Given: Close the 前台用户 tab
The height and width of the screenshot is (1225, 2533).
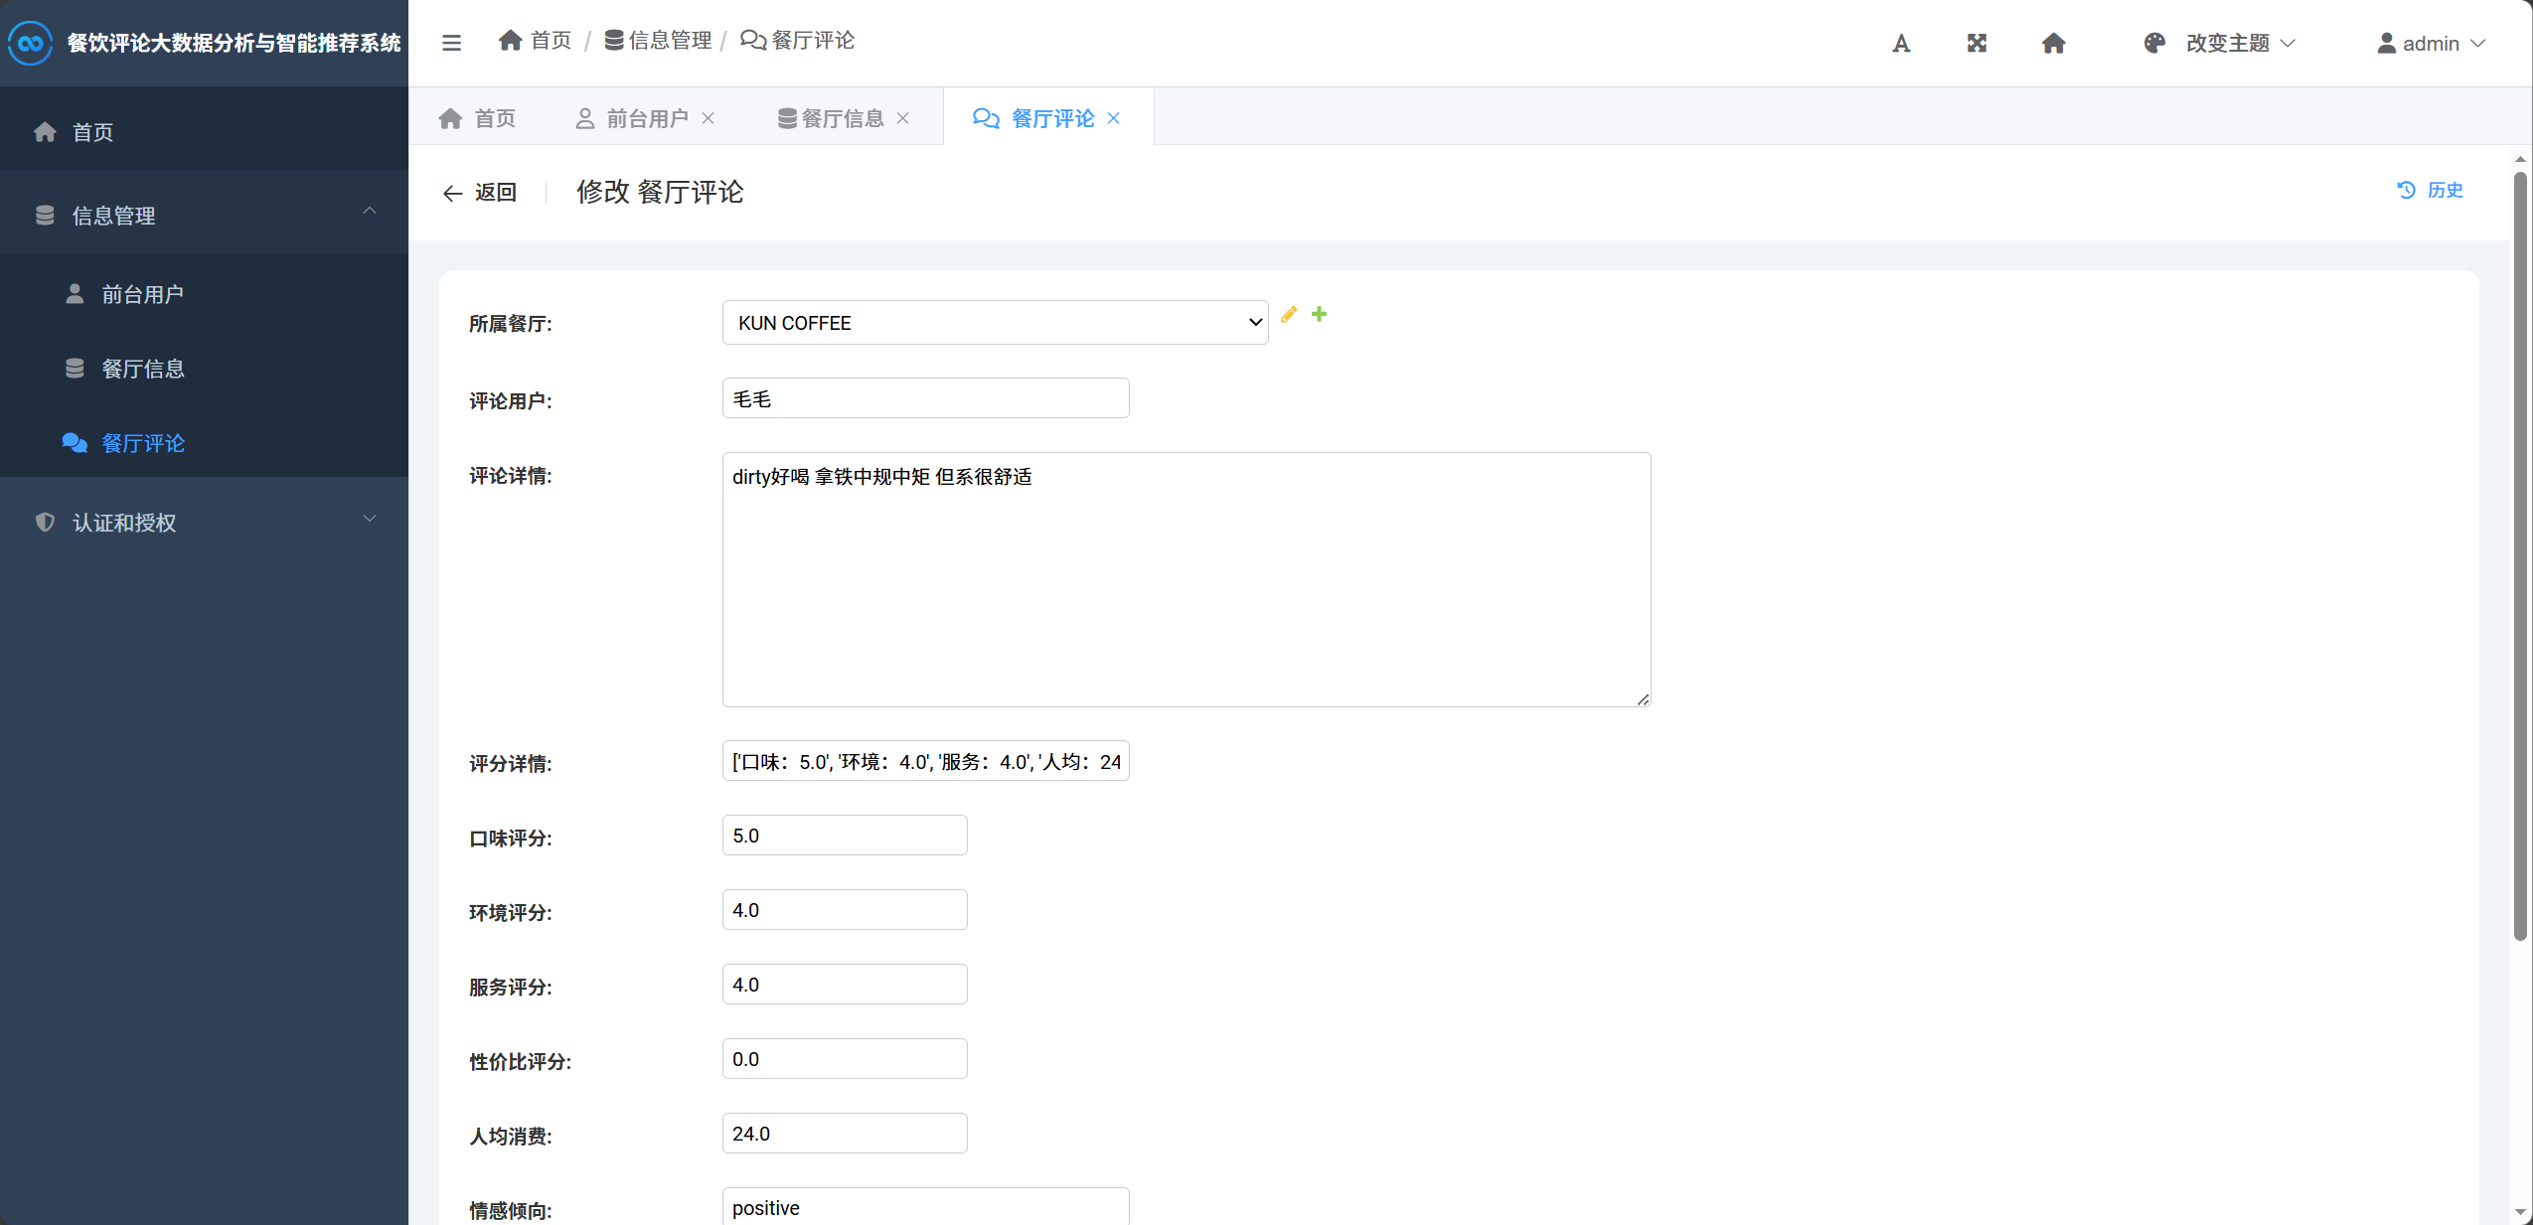Looking at the screenshot, I should pos(708,118).
